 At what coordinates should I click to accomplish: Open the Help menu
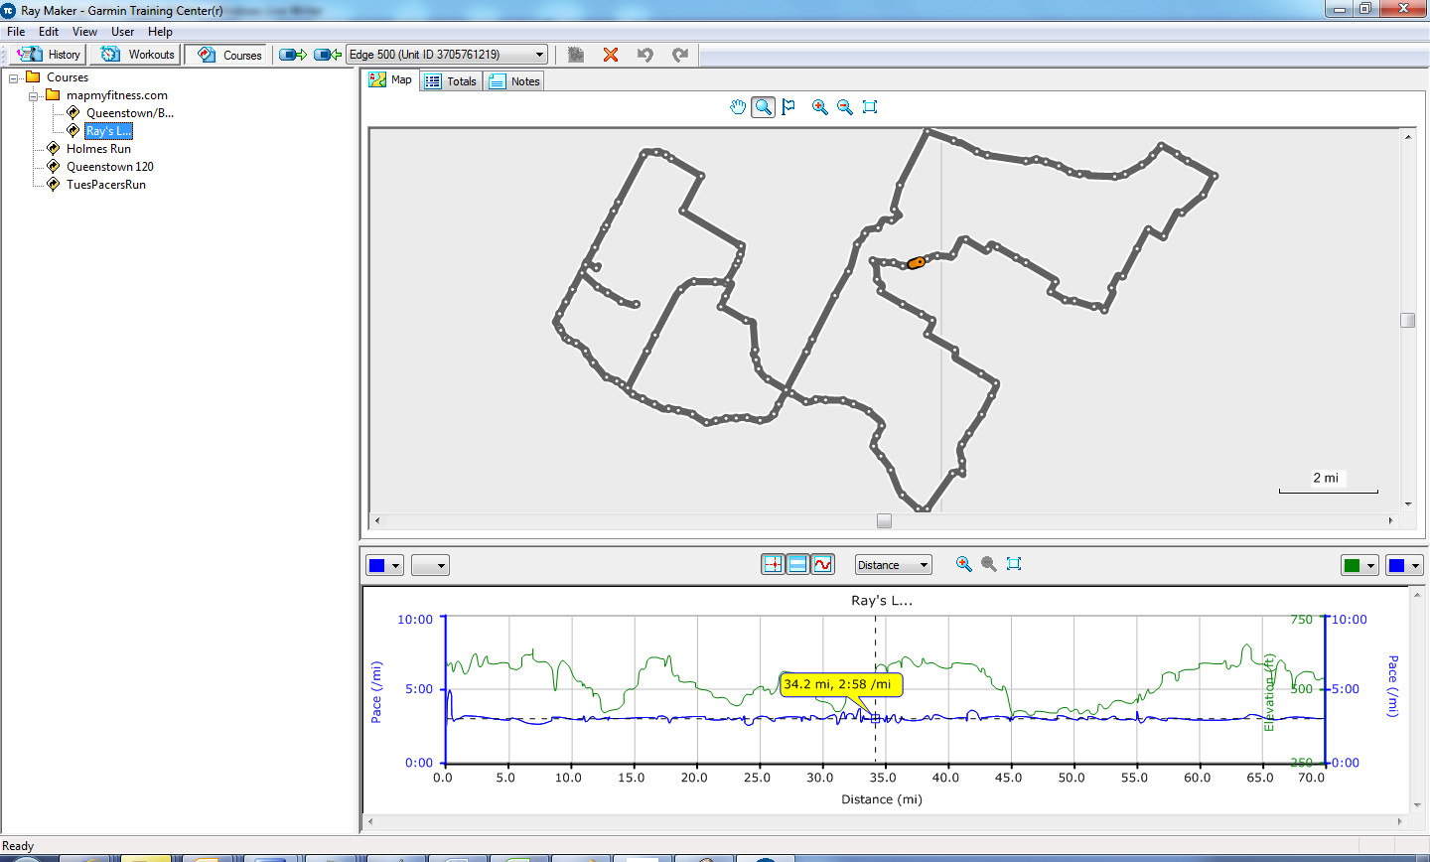point(160,32)
